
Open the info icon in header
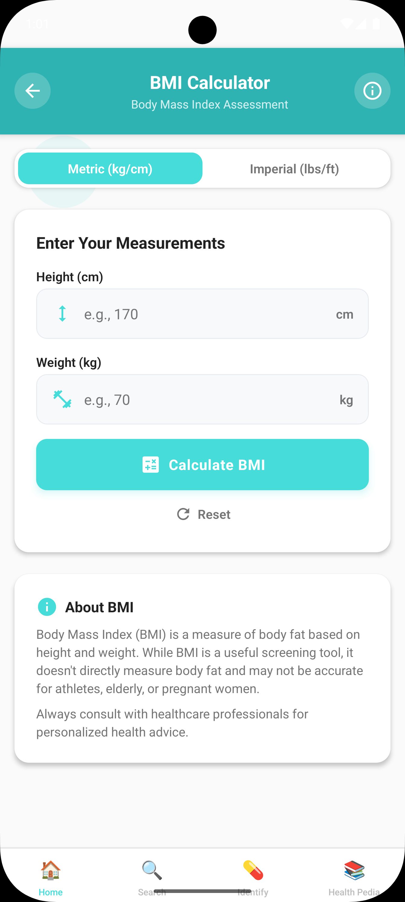(372, 91)
